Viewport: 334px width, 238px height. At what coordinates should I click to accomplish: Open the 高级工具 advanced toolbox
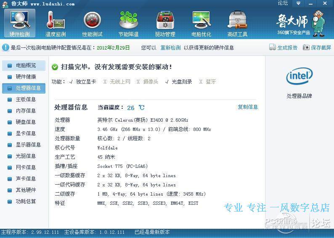coord(238,24)
